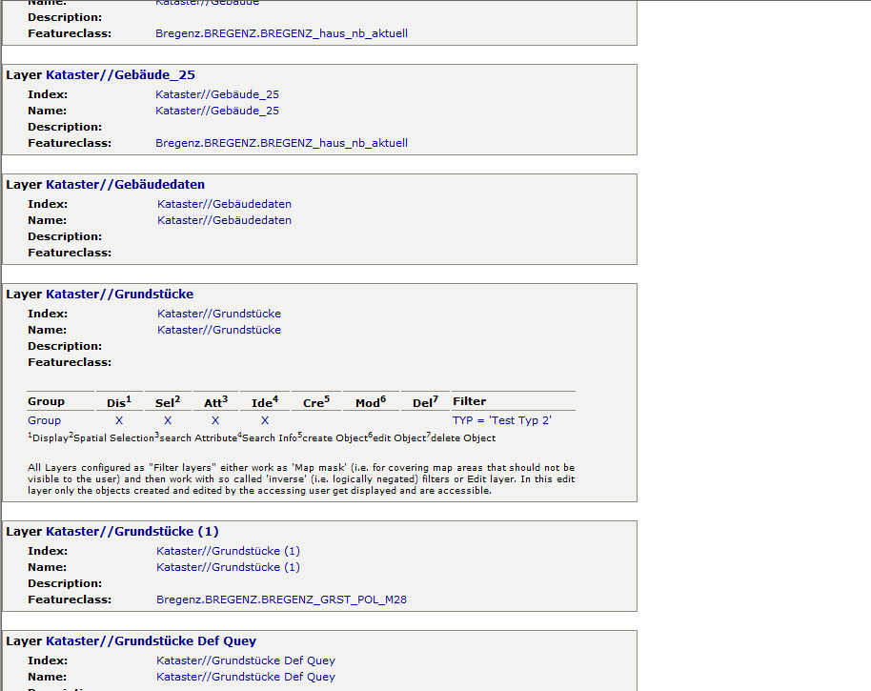Image resolution: width=871 pixels, height=691 pixels.
Task: Open the Kataster//Grundstücke Def Quey layer heading
Action: tap(151, 641)
